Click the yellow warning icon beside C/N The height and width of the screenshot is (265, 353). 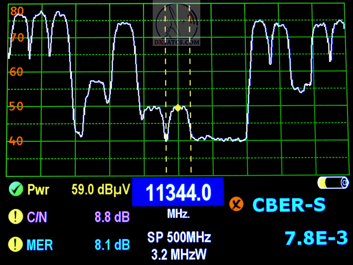(16, 217)
